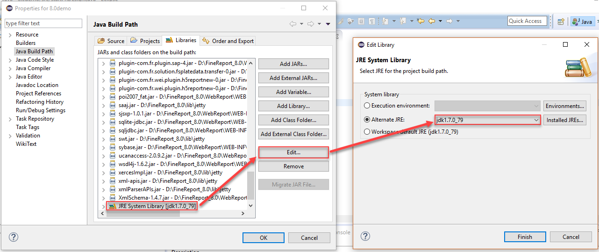The width and height of the screenshot is (599, 252).
Task: Switch to the Projects tab
Action: pyautogui.click(x=145, y=41)
